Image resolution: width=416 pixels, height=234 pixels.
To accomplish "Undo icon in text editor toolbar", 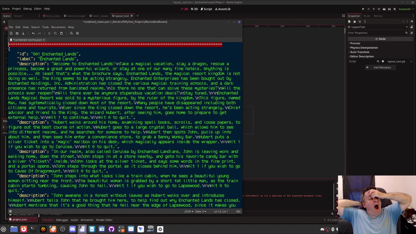I will pyautogui.click(x=33, y=33).
